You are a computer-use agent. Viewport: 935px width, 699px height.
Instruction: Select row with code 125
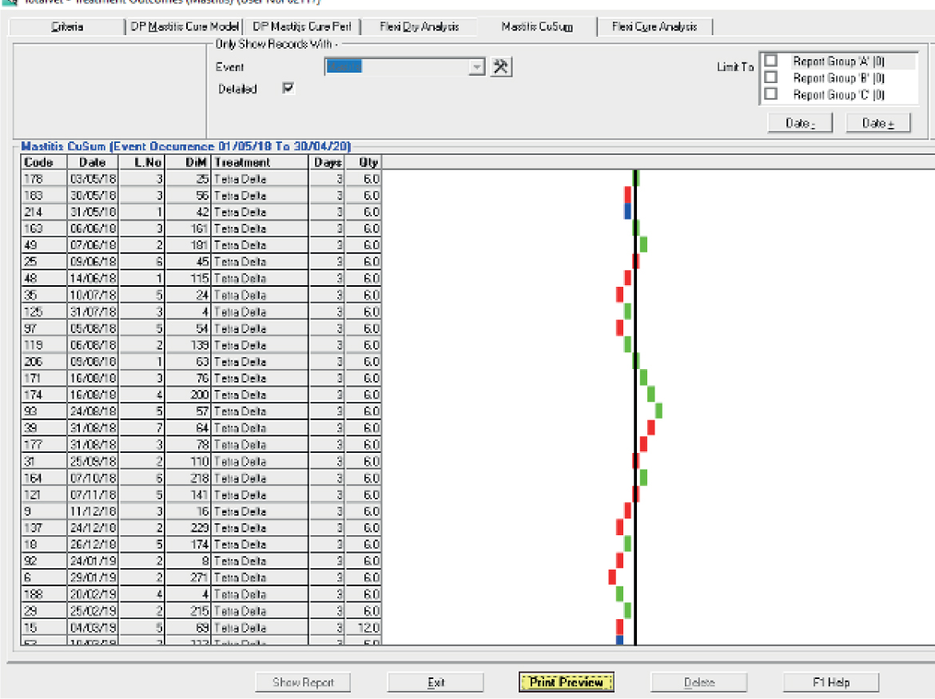coord(201,312)
